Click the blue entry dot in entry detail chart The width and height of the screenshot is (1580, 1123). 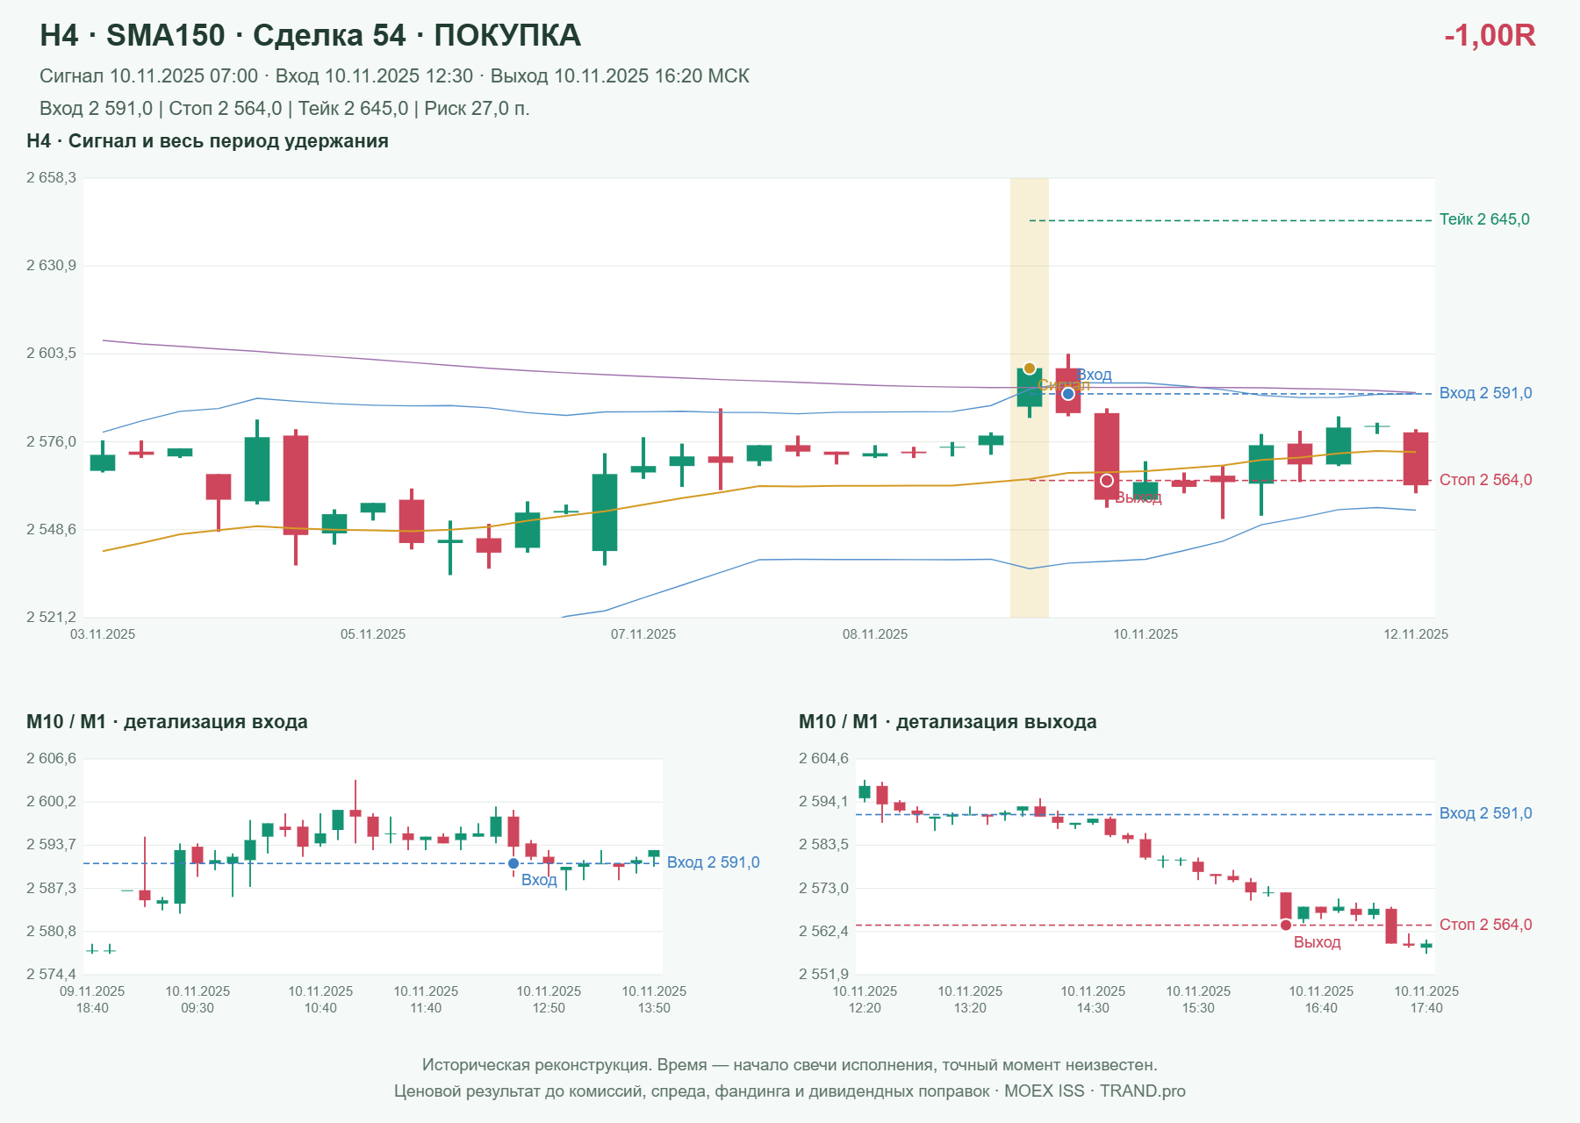coord(513,863)
